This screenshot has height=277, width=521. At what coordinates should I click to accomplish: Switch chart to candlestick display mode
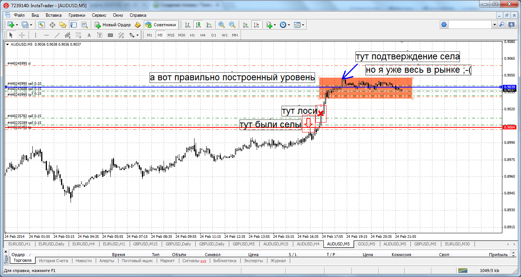tap(198, 25)
